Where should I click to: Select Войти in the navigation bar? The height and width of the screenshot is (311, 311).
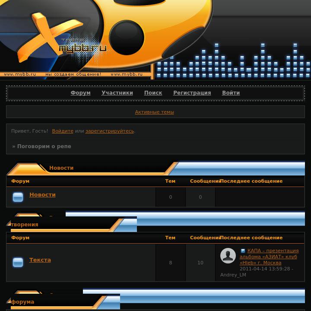pos(231,93)
